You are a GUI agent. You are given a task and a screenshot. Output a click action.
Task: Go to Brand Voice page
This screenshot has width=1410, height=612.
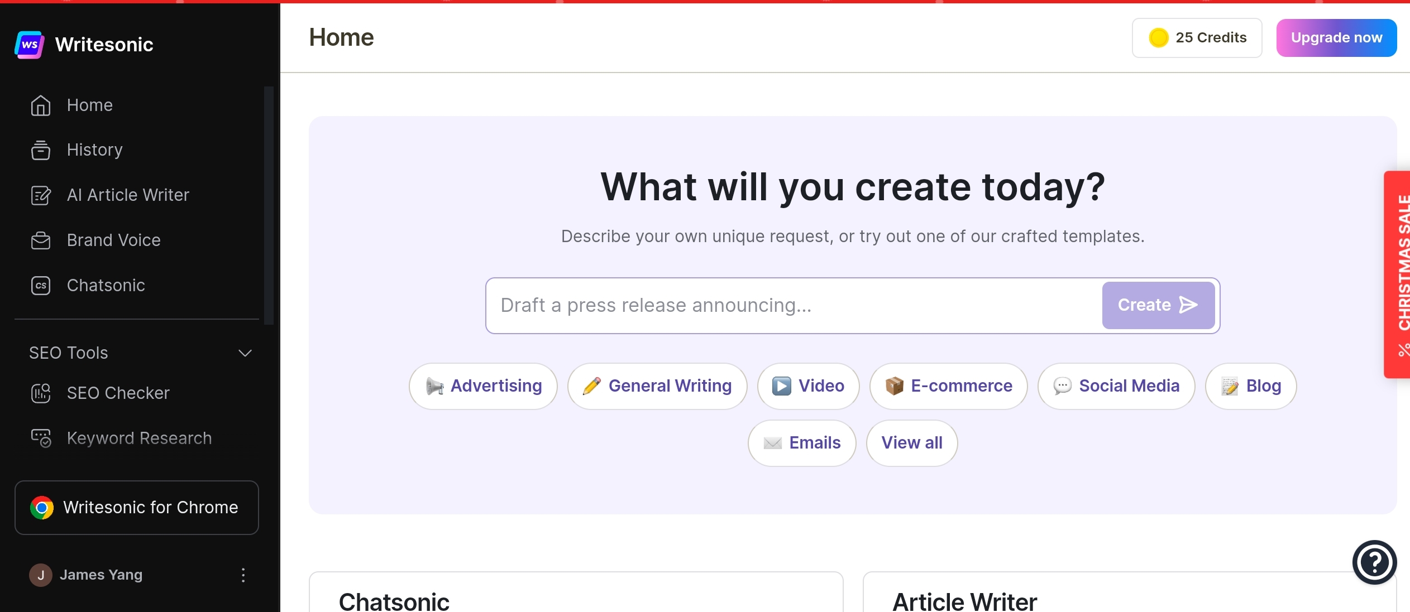113,240
